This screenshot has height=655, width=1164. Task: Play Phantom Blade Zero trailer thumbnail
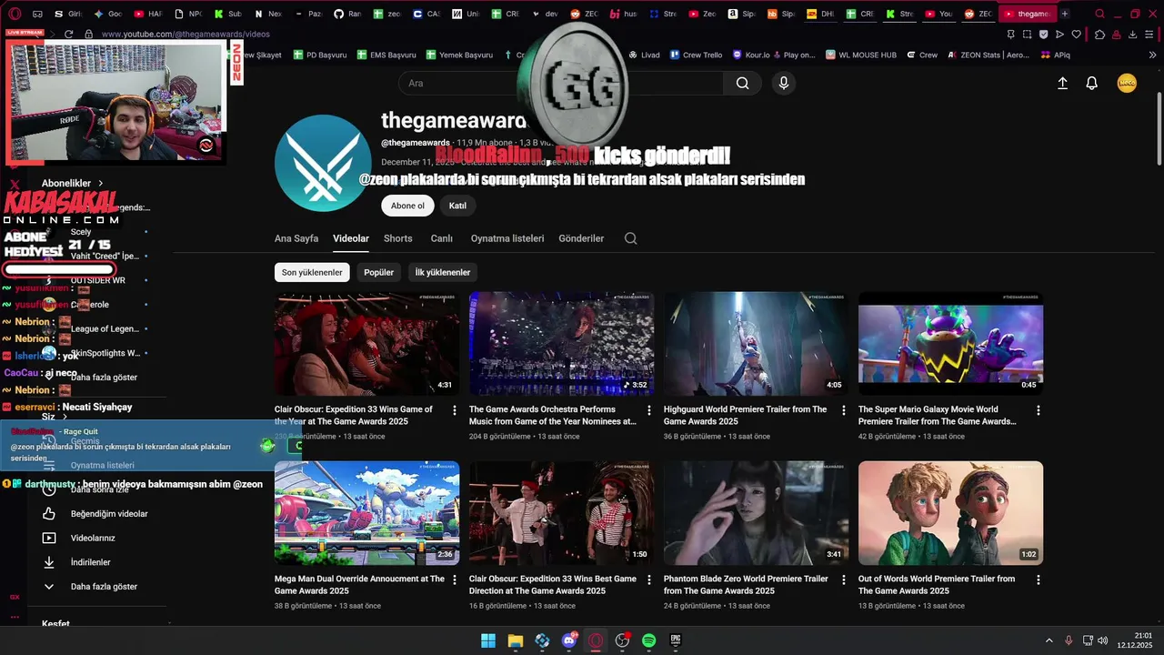point(756,513)
